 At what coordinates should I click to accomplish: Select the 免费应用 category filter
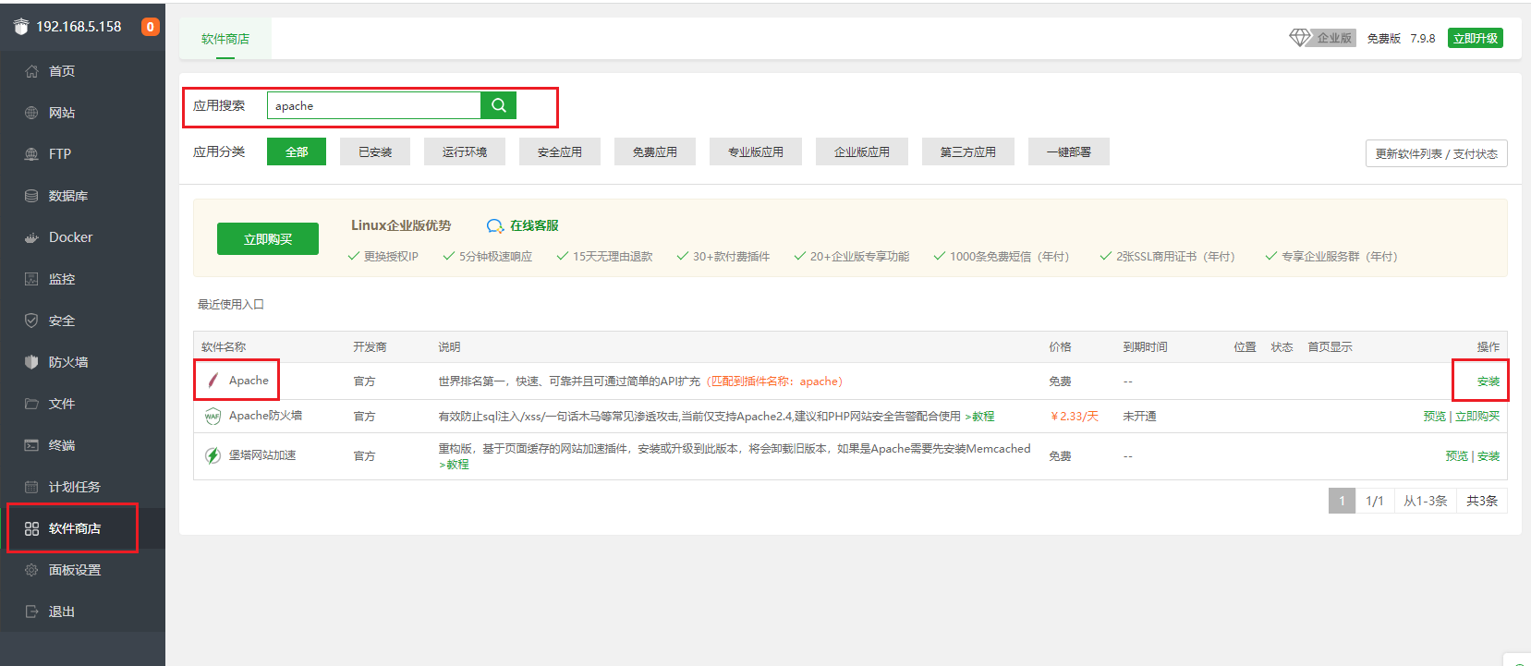655,151
